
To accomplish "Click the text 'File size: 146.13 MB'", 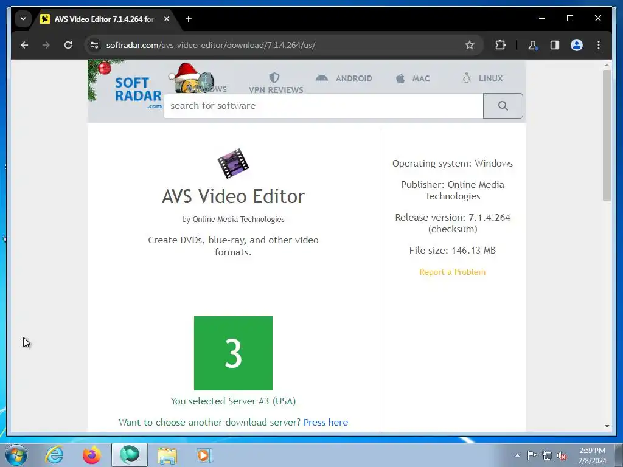I will click(x=453, y=250).
